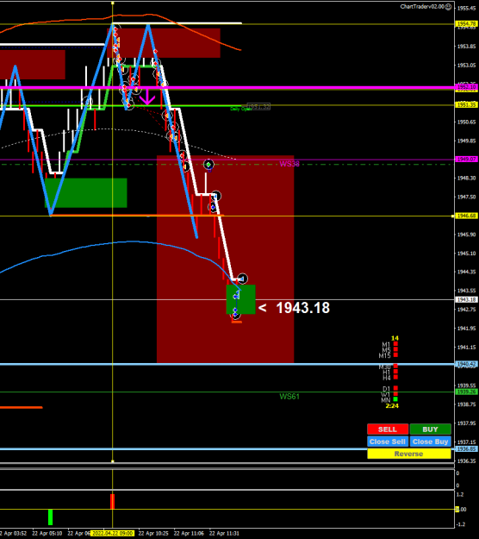Click the M1 timeframe red indicator square

pos(395,344)
